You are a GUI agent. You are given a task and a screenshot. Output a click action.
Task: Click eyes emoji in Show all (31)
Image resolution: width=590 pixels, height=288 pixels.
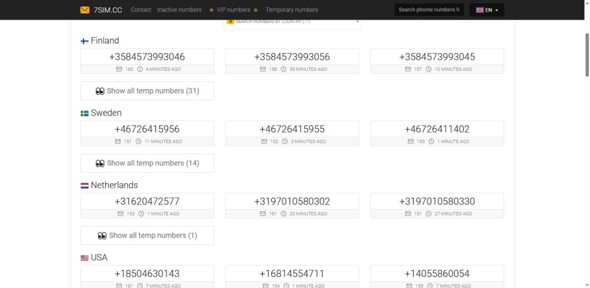click(x=100, y=91)
